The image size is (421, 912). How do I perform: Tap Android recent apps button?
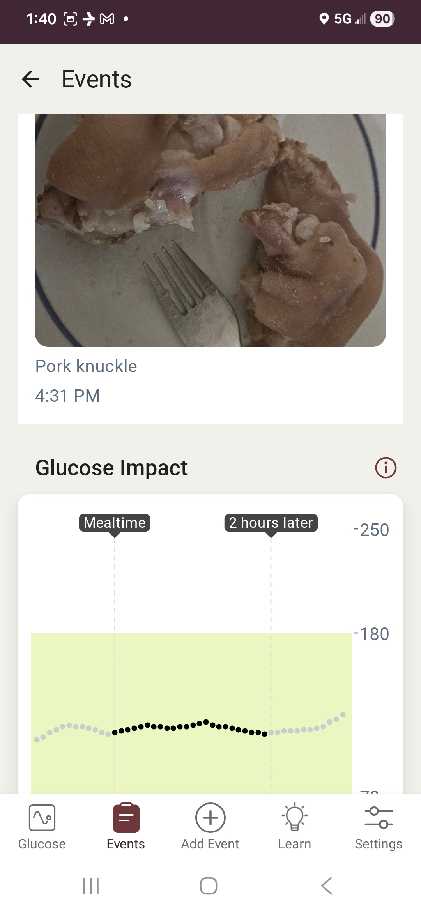point(91,886)
